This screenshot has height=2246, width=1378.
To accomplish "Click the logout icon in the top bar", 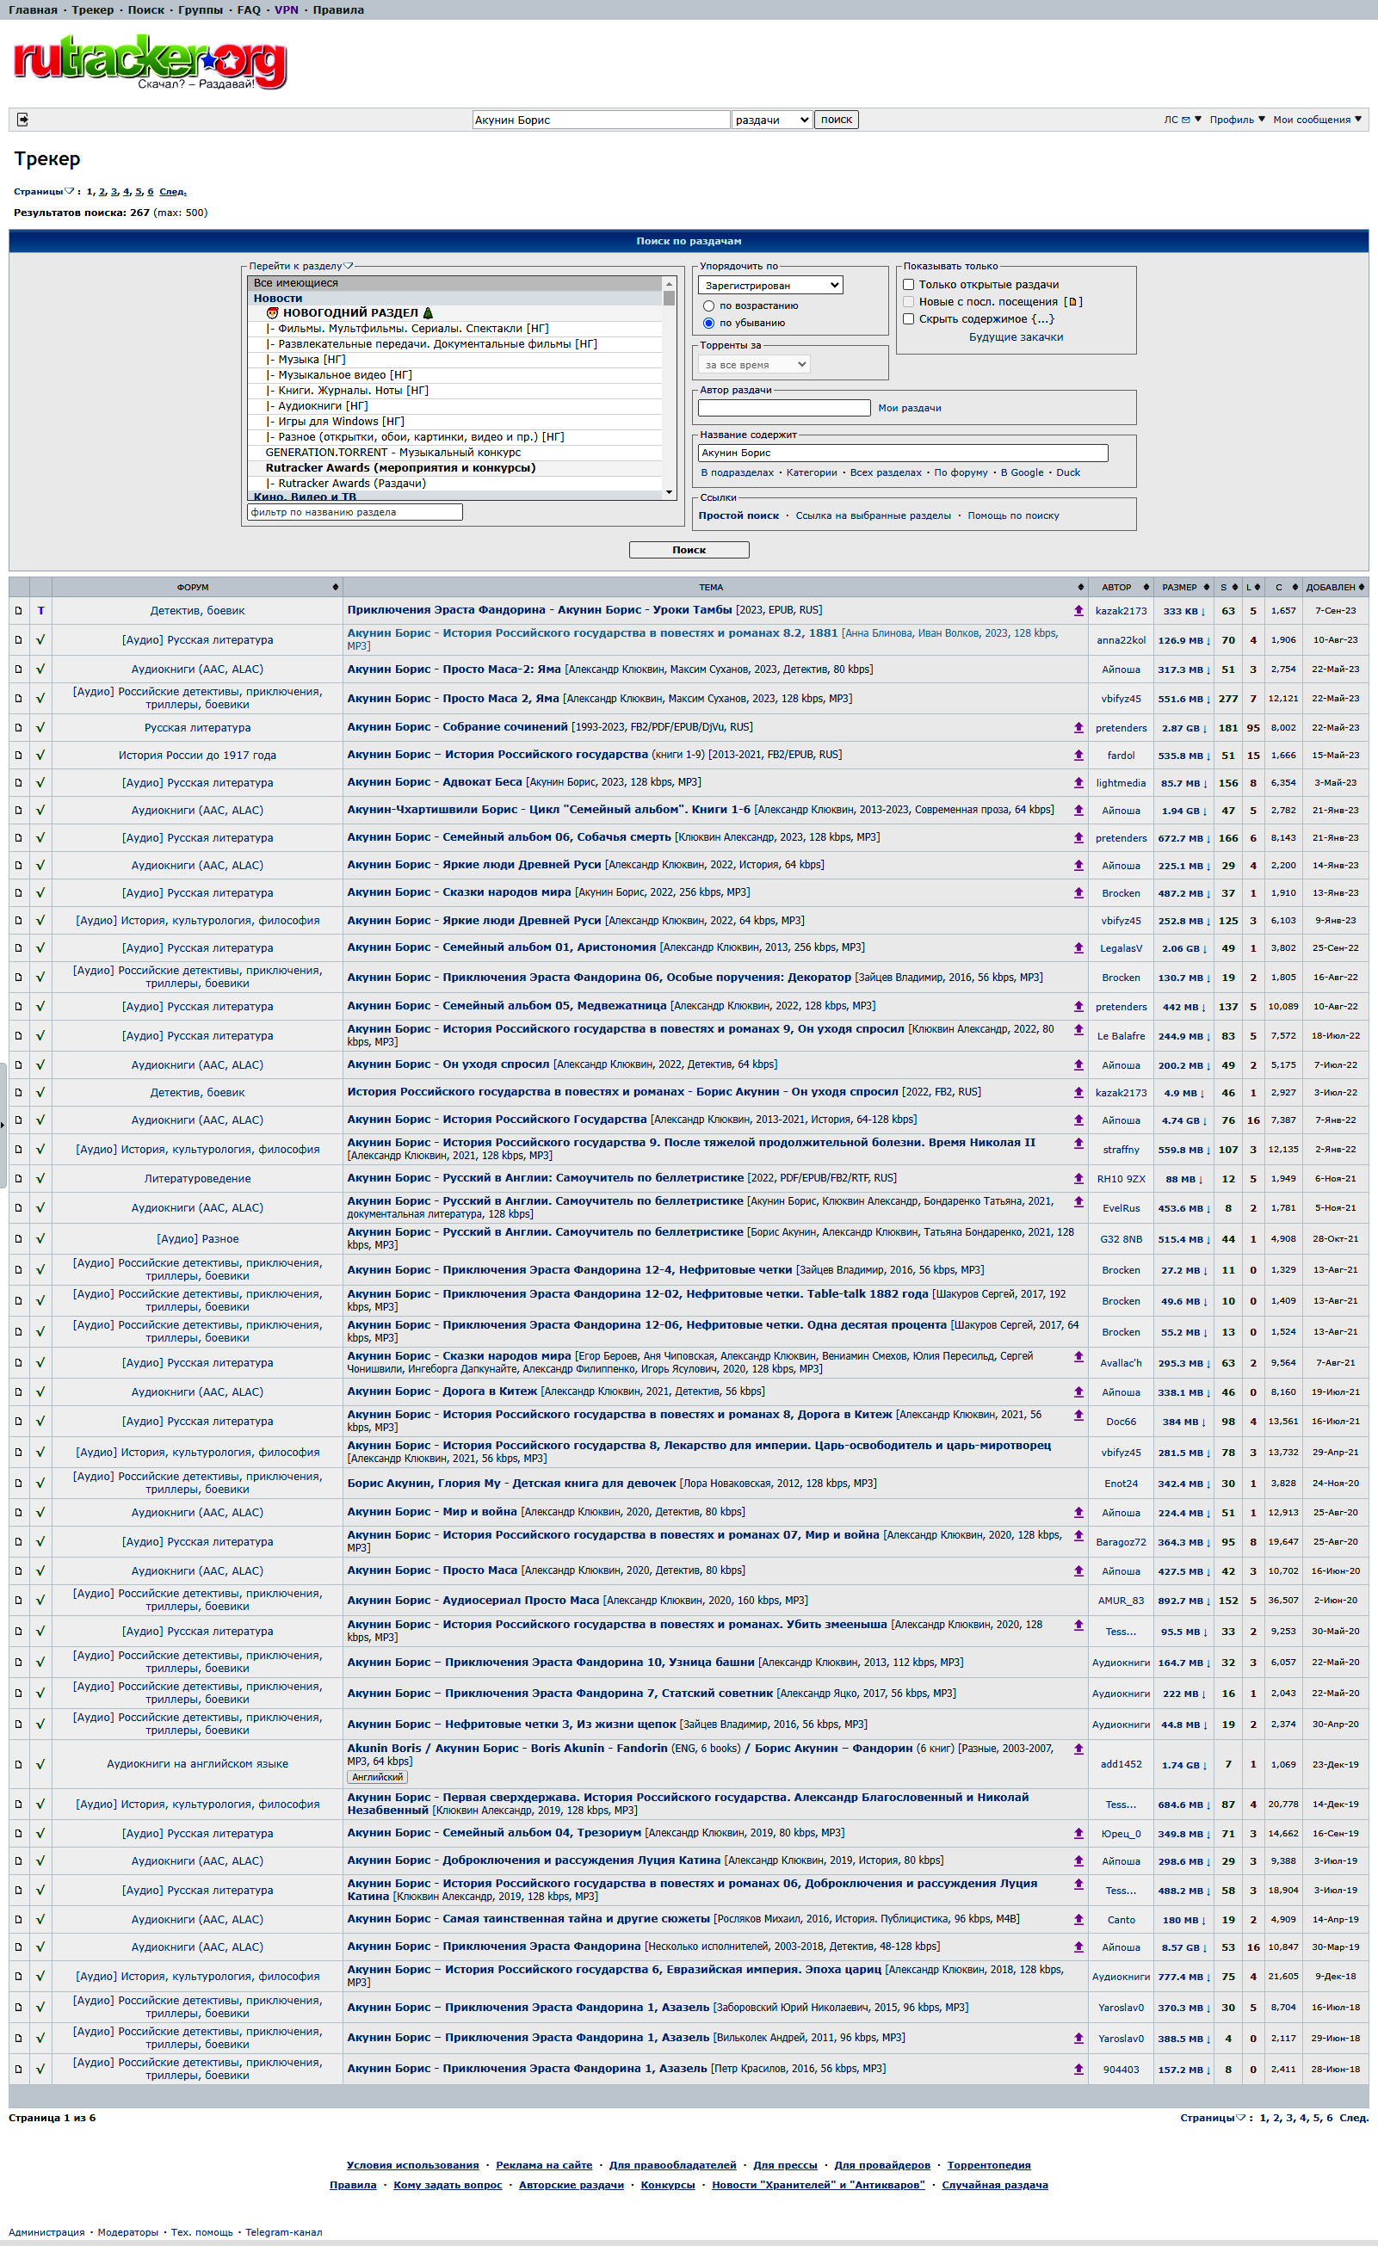I will [x=22, y=120].
